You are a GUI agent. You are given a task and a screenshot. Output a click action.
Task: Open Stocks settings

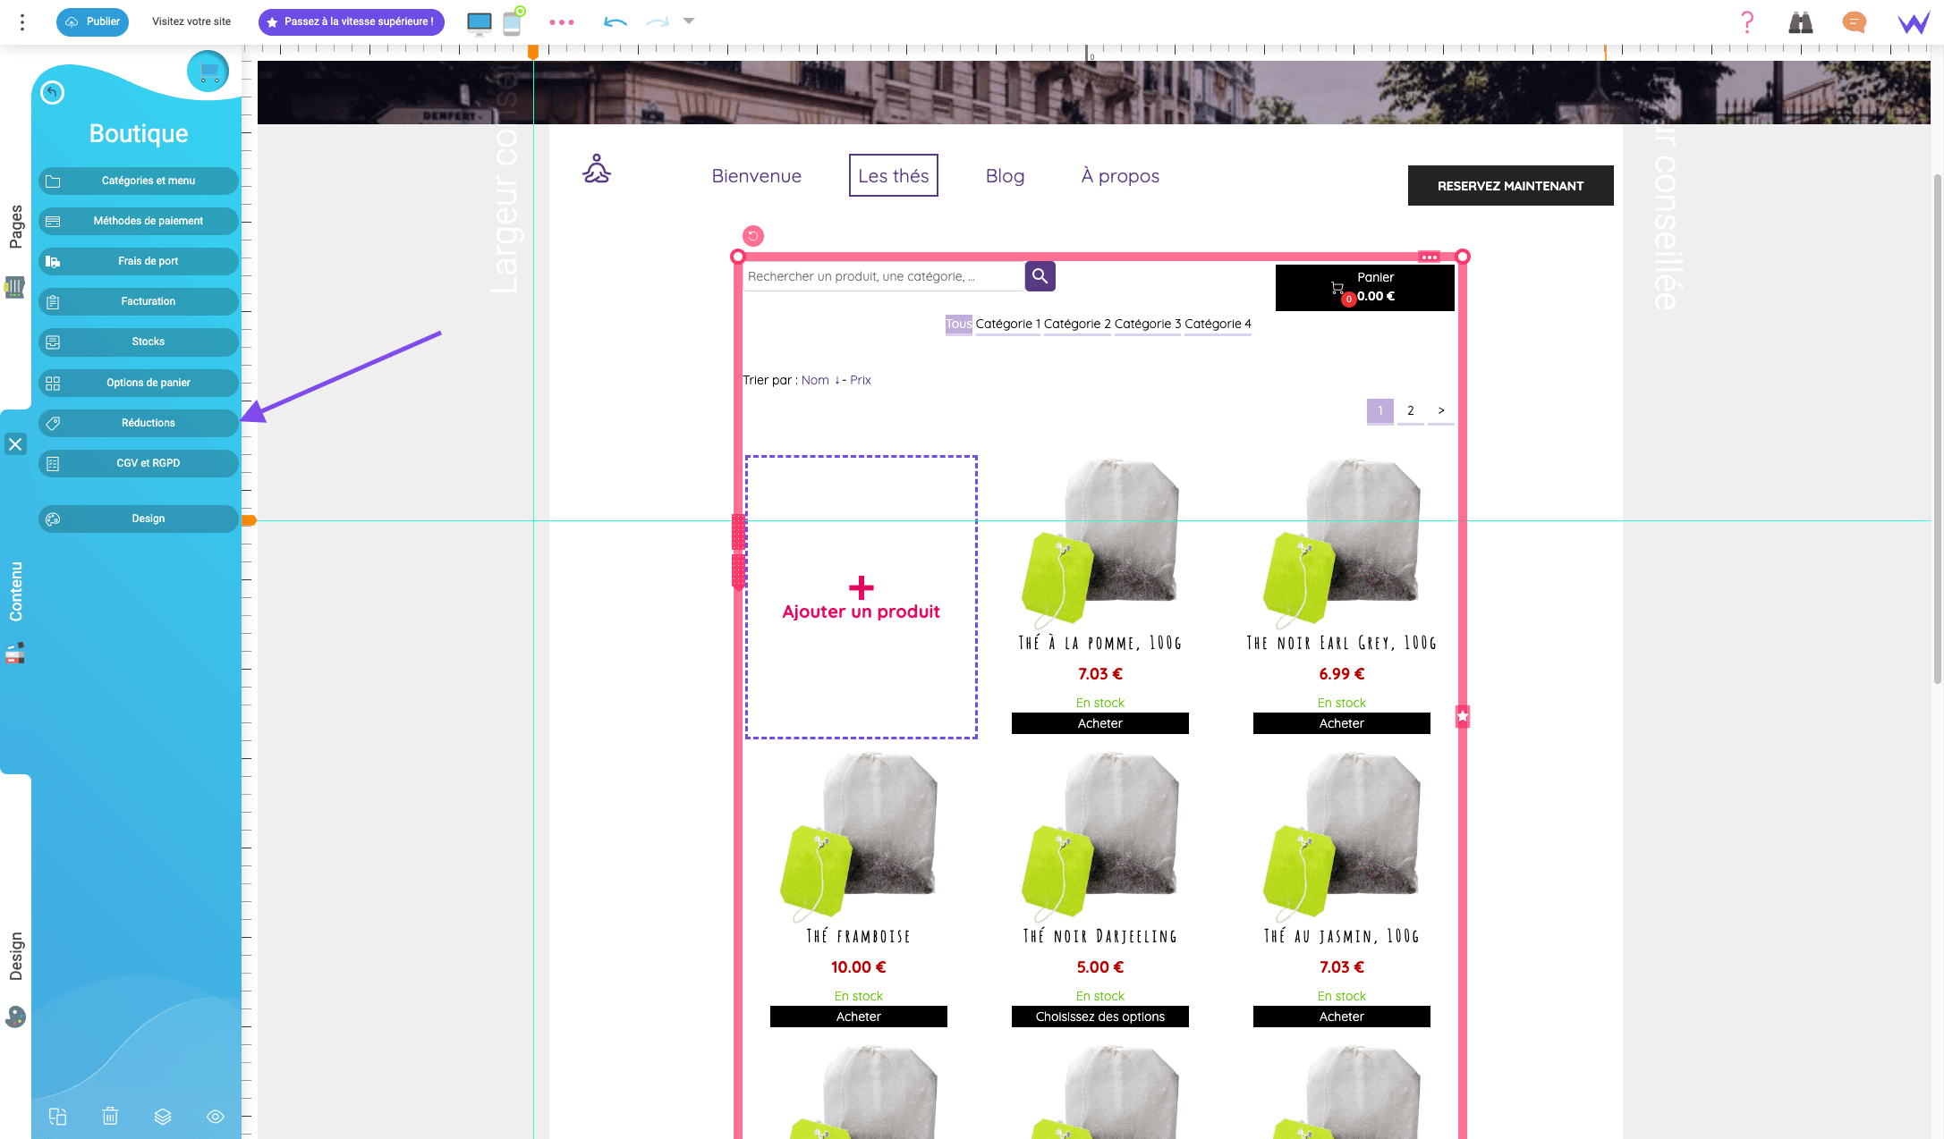click(x=139, y=342)
